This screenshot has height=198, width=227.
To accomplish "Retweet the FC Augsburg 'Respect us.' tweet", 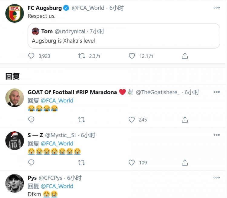I will [x=81, y=56].
